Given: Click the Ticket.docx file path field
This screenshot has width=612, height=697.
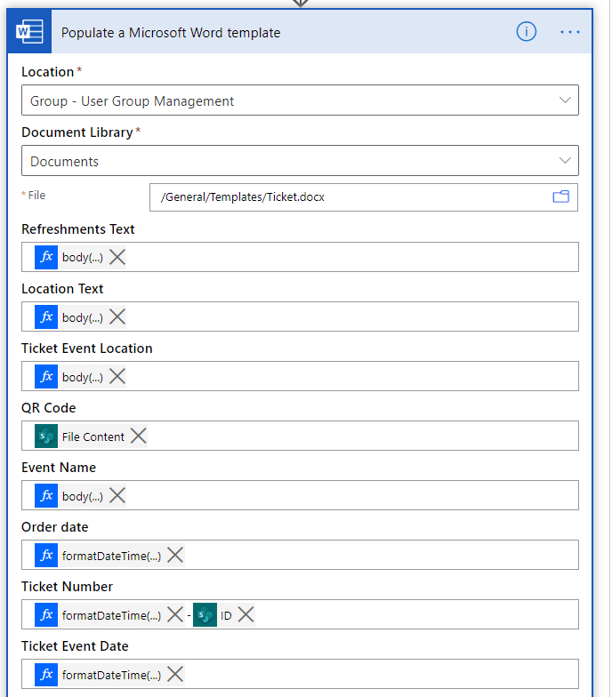Looking at the screenshot, I should coord(347,197).
